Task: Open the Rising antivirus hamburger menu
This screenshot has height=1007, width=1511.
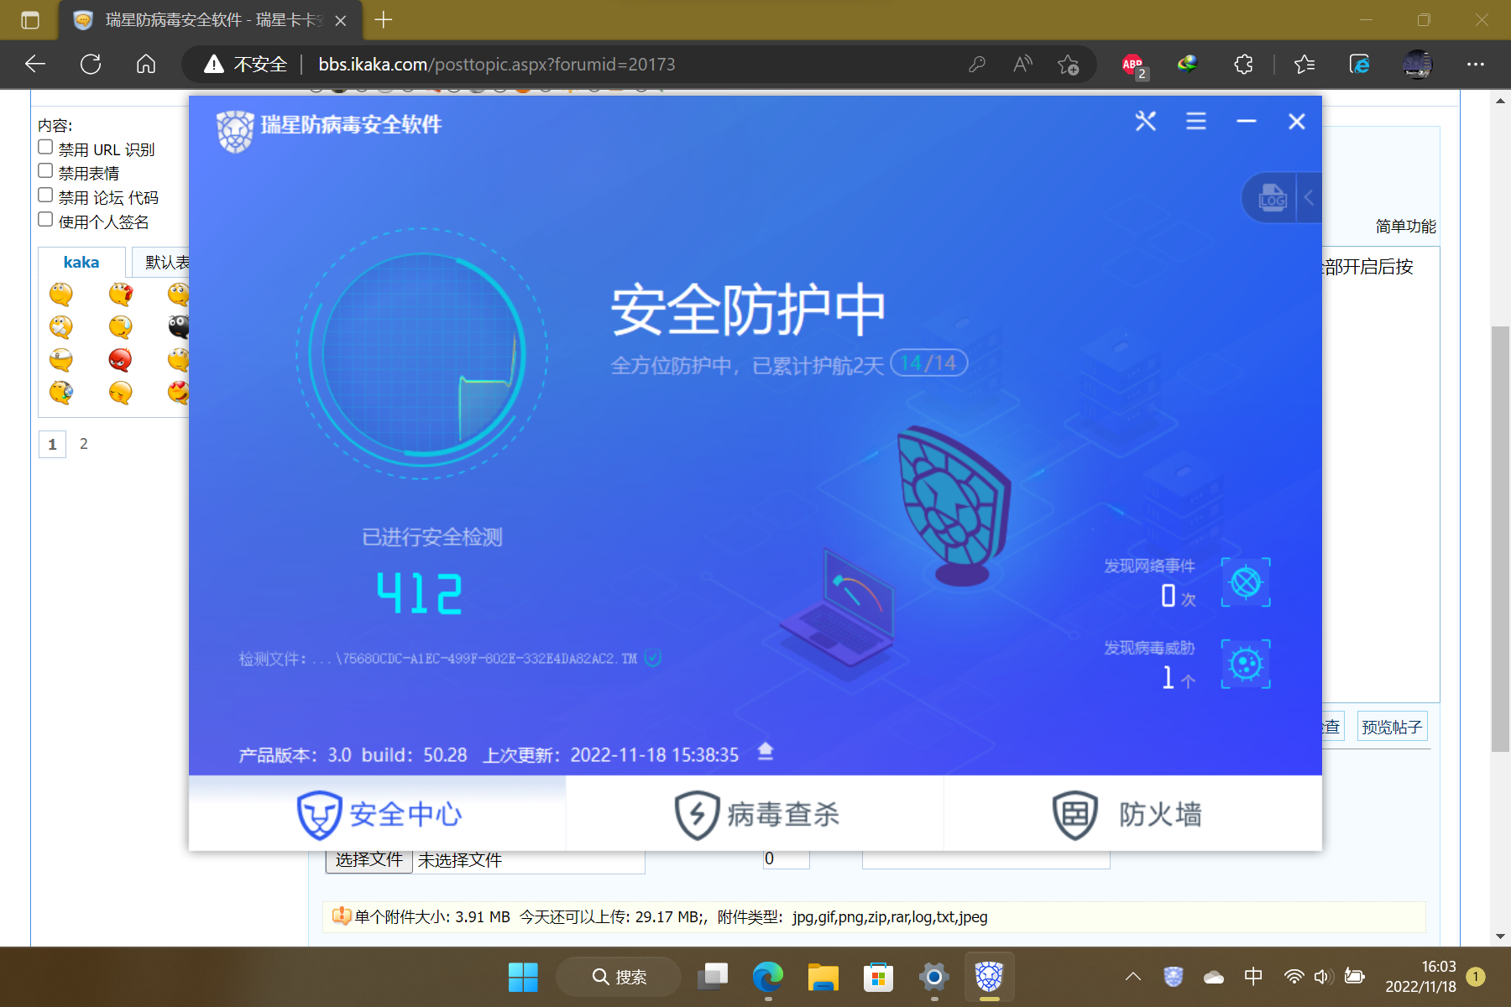Action: (1196, 122)
